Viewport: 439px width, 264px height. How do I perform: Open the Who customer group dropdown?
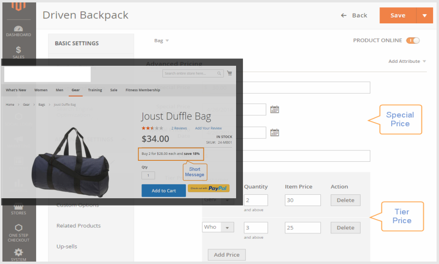point(218,227)
